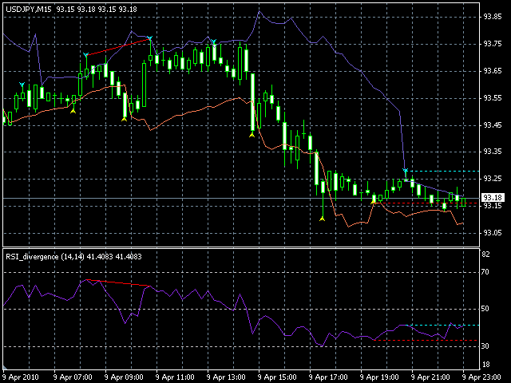Select the 93.65 price level label
The height and width of the screenshot is (383, 511).
(x=493, y=71)
